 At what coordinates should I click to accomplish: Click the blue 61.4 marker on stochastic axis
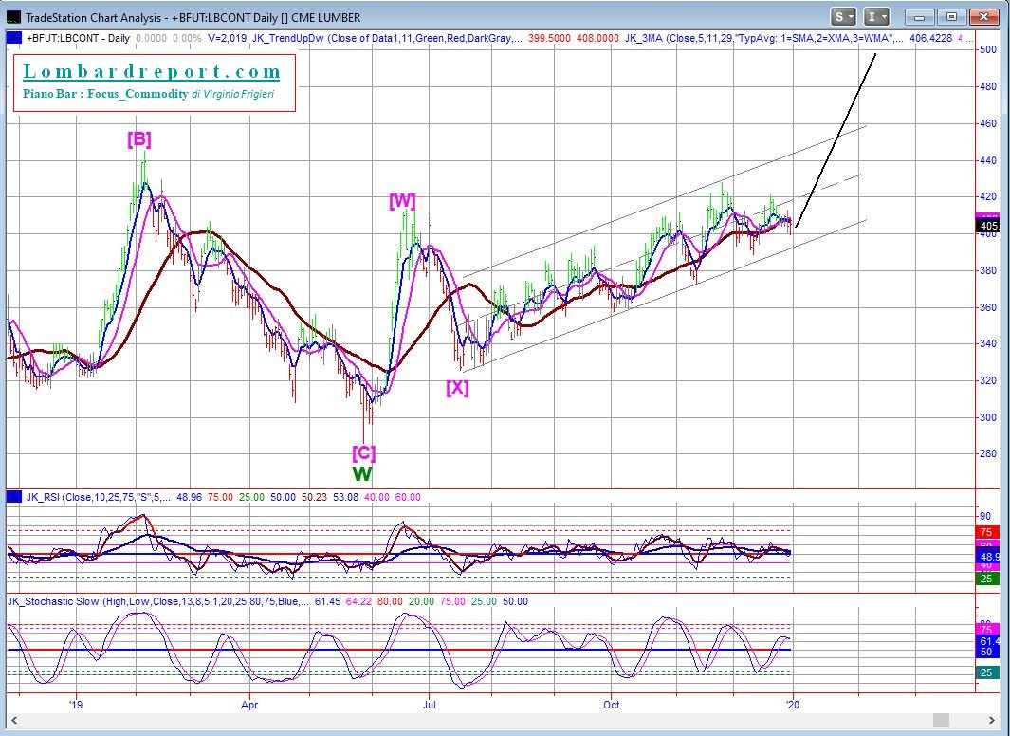point(988,641)
